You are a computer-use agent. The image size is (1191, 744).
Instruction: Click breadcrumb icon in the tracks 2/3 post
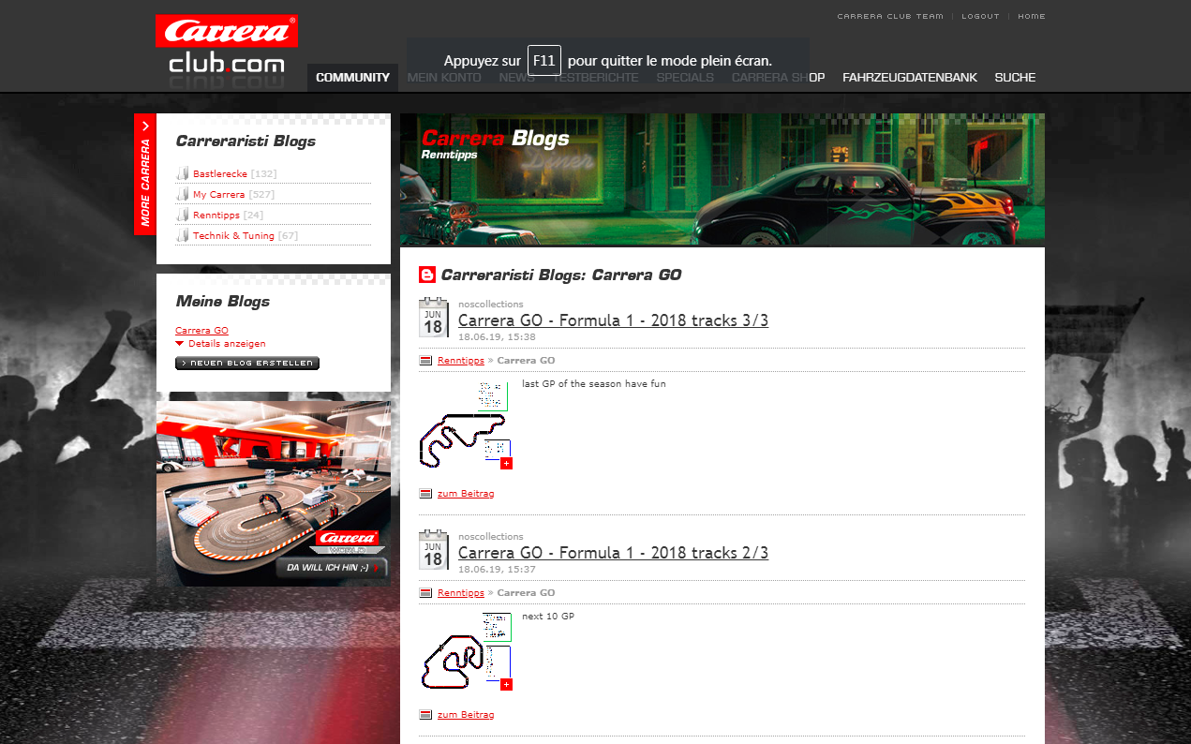425,592
